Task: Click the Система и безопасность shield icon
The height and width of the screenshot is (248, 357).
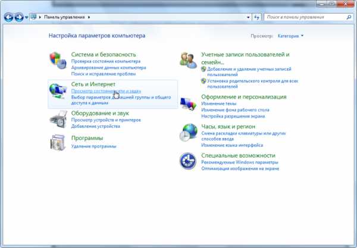Action: click(x=58, y=61)
